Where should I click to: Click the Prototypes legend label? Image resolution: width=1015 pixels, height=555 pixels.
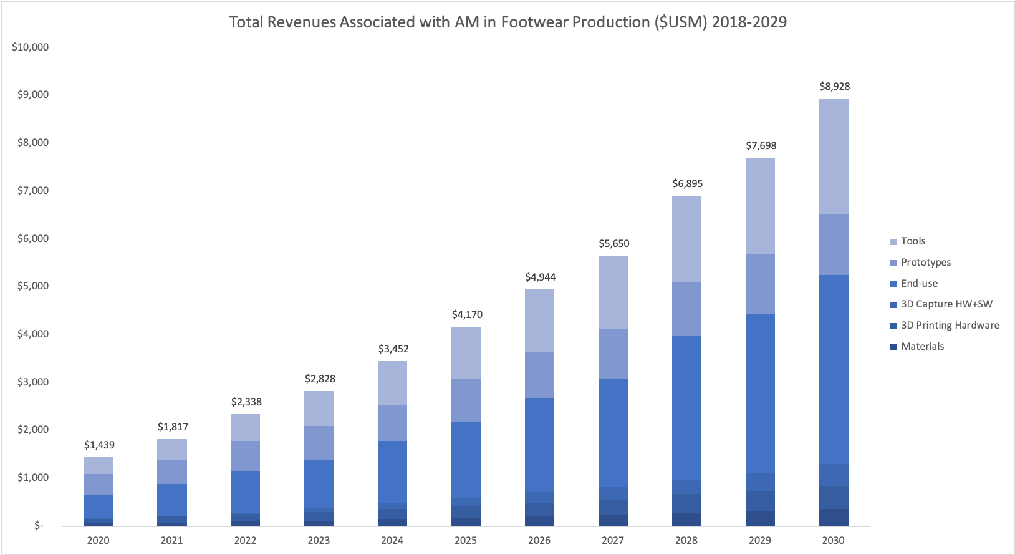click(x=926, y=263)
